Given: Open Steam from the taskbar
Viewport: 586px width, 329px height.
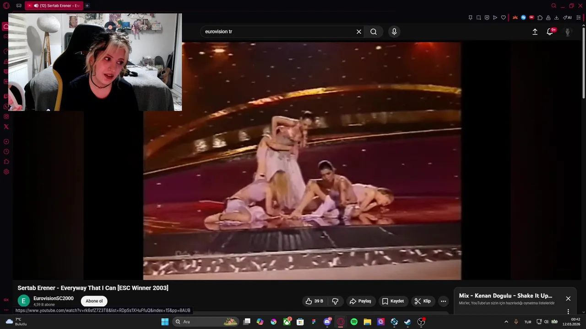Looking at the screenshot, I should coord(407,322).
